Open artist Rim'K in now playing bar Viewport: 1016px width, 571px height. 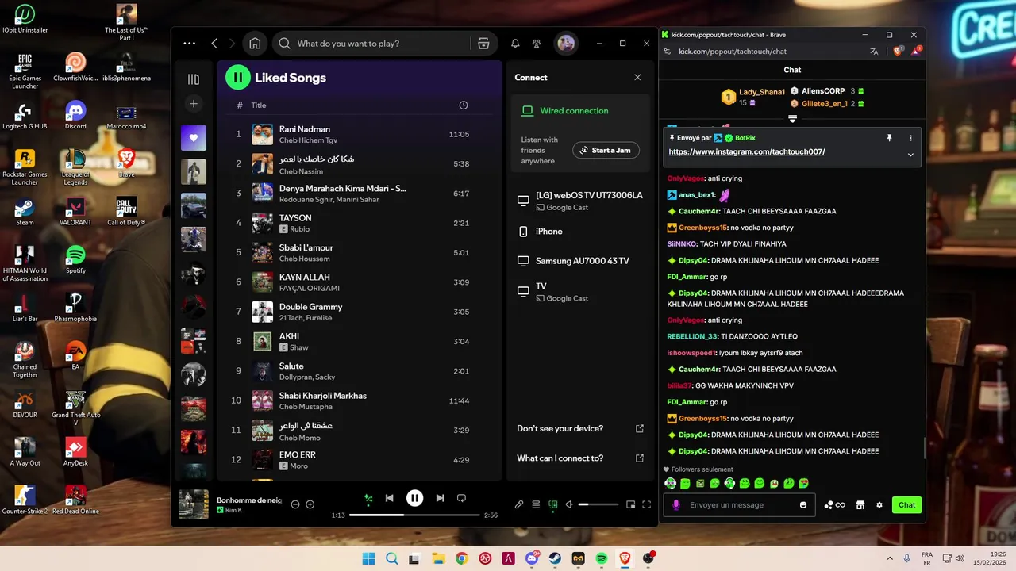click(x=234, y=510)
